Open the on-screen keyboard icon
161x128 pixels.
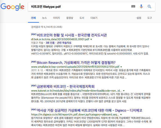[133, 6]
